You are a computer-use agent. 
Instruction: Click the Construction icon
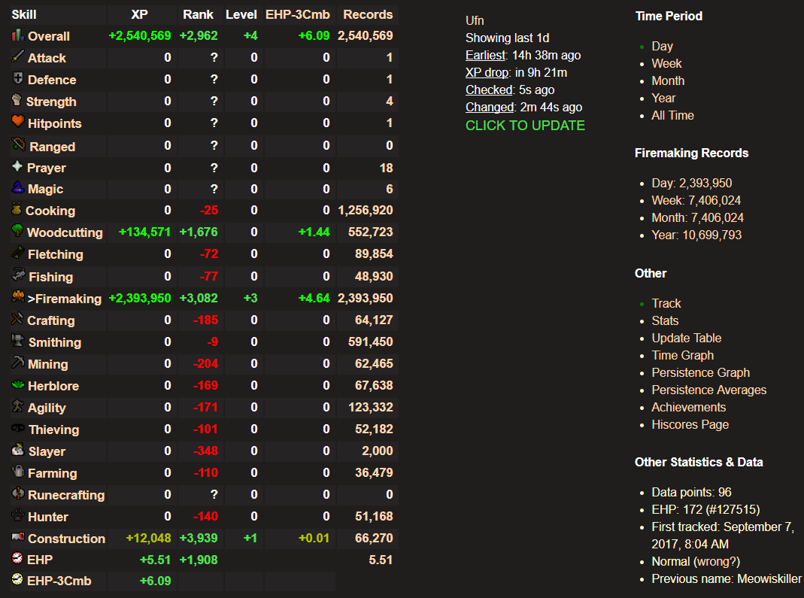point(18,537)
